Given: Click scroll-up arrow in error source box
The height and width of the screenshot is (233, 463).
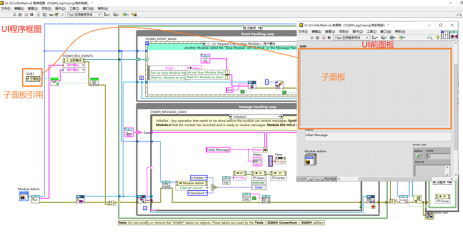Looking at the screenshot, I should click(447, 167).
